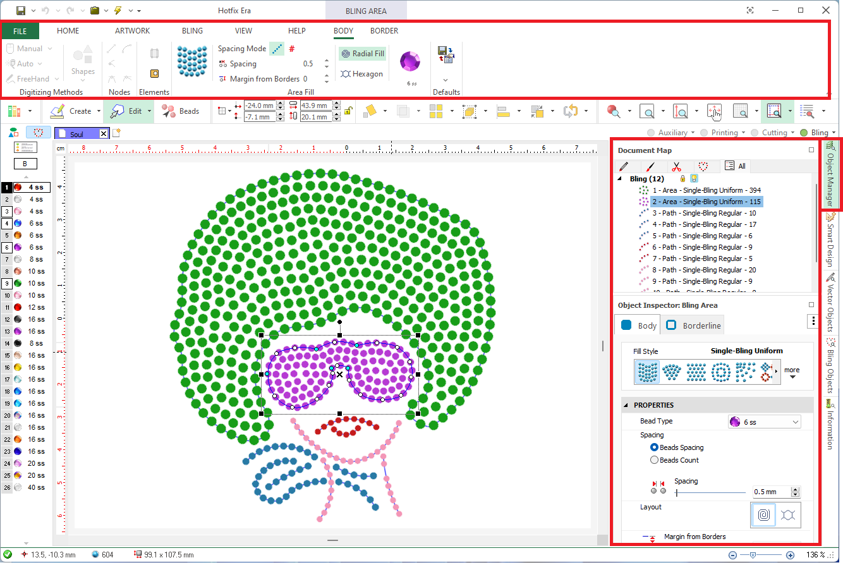
Task: Click the save Defaults icon in ribbon
Action: click(x=446, y=55)
